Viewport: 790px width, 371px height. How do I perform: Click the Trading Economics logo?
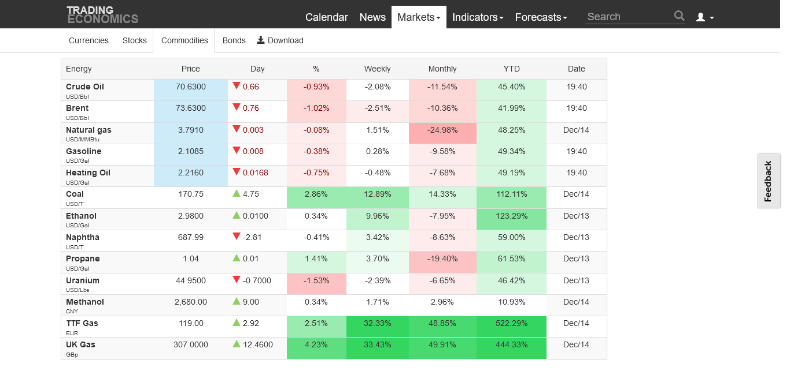coord(102,15)
